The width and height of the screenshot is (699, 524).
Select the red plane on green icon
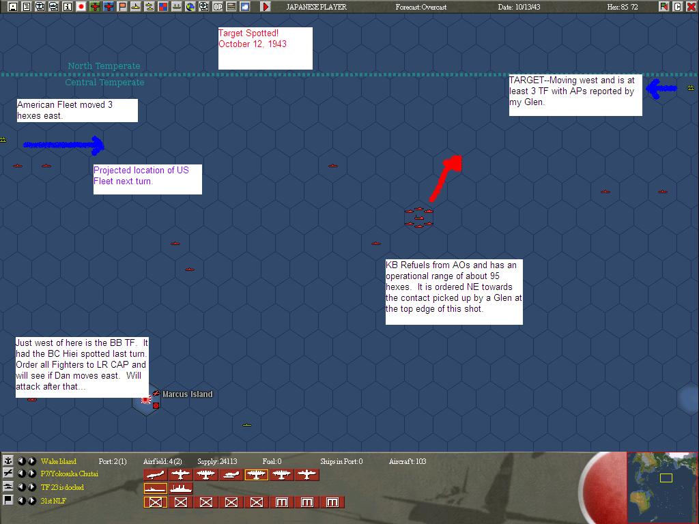pos(94,7)
